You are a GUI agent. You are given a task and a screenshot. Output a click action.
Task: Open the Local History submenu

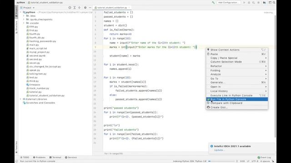pyautogui.click(x=237, y=91)
